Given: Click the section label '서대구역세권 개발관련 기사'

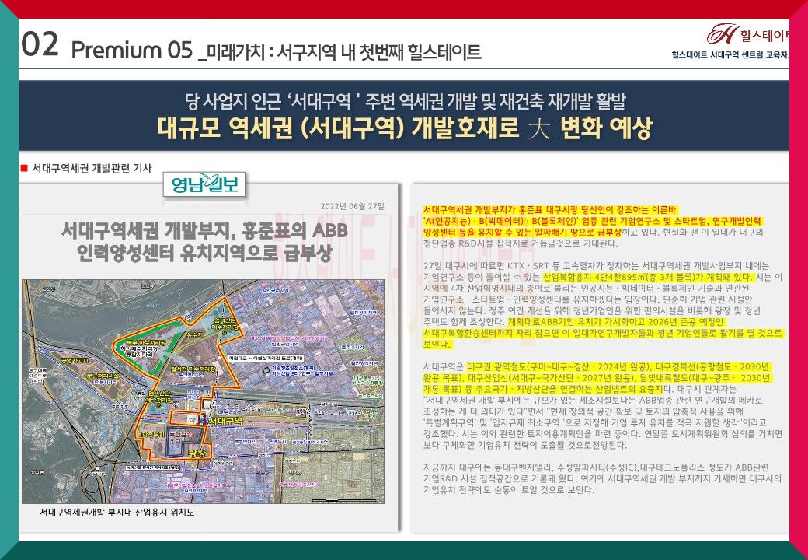Looking at the screenshot, I should click(92, 168).
